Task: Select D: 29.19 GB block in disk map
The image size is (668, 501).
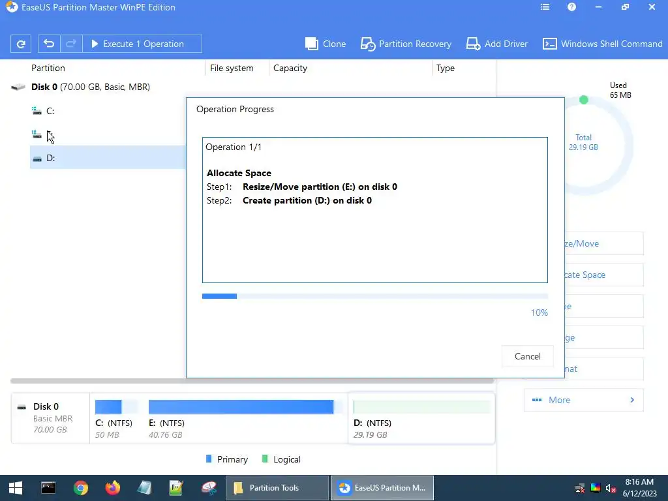Action: pyautogui.click(x=421, y=419)
